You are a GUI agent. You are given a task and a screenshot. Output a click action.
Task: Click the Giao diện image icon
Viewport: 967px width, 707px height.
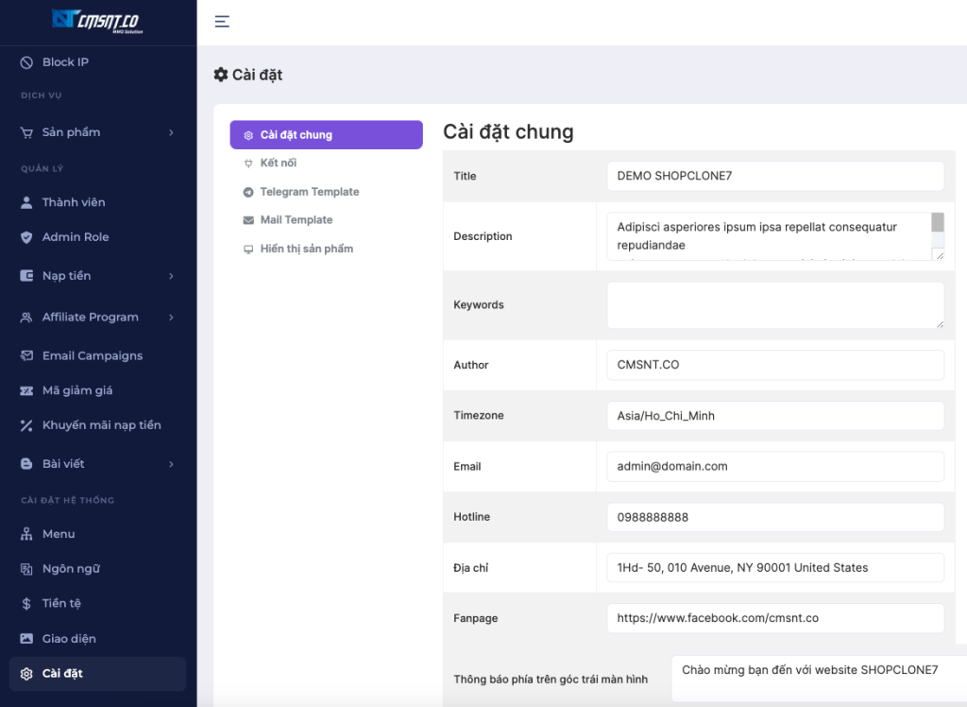[26, 639]
